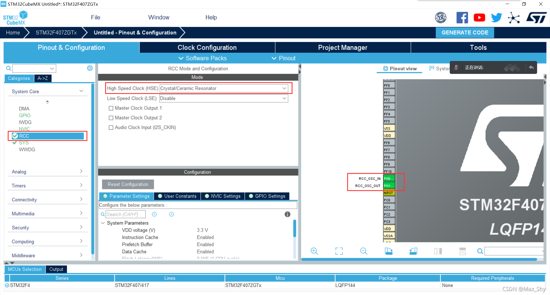Image resolution: width=550 pixels, height=295 pixels.
Task: Open the YouTube link icon
Action: pos(479,18)
